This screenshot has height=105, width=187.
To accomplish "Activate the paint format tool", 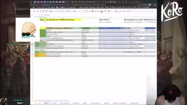I will [47, 11].
